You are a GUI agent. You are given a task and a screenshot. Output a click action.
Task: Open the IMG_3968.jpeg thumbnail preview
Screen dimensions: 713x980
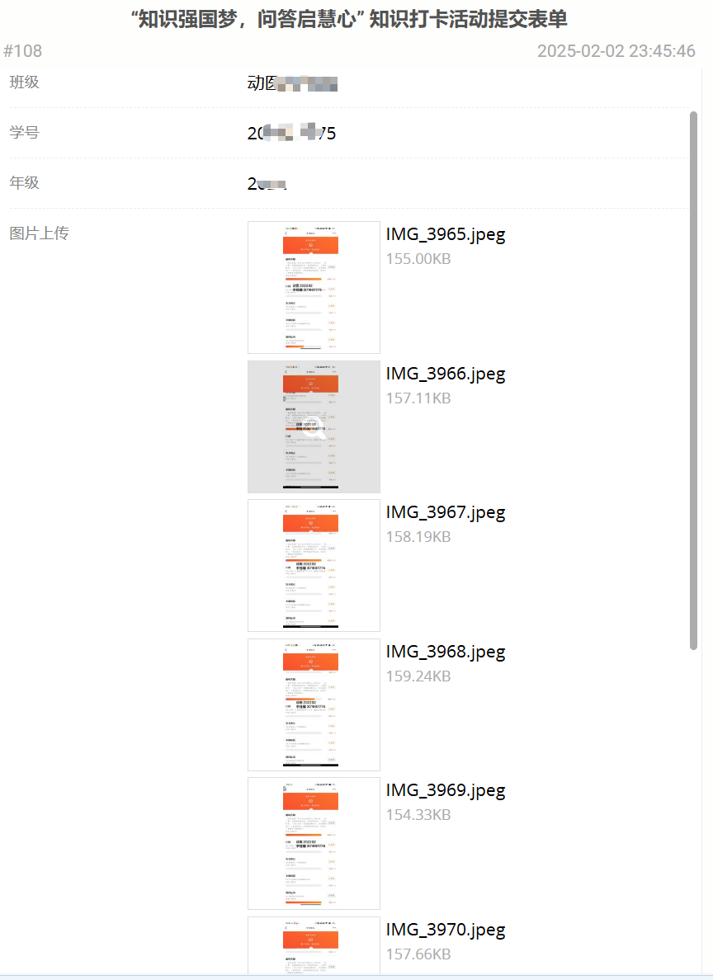coord(314,704)
